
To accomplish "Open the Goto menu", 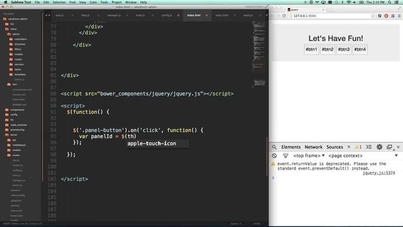I will (x=93, y=2).
